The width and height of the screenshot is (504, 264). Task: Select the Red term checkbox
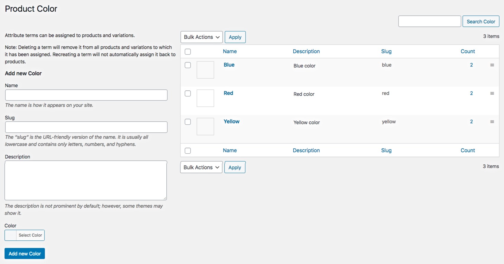(188, 93)
